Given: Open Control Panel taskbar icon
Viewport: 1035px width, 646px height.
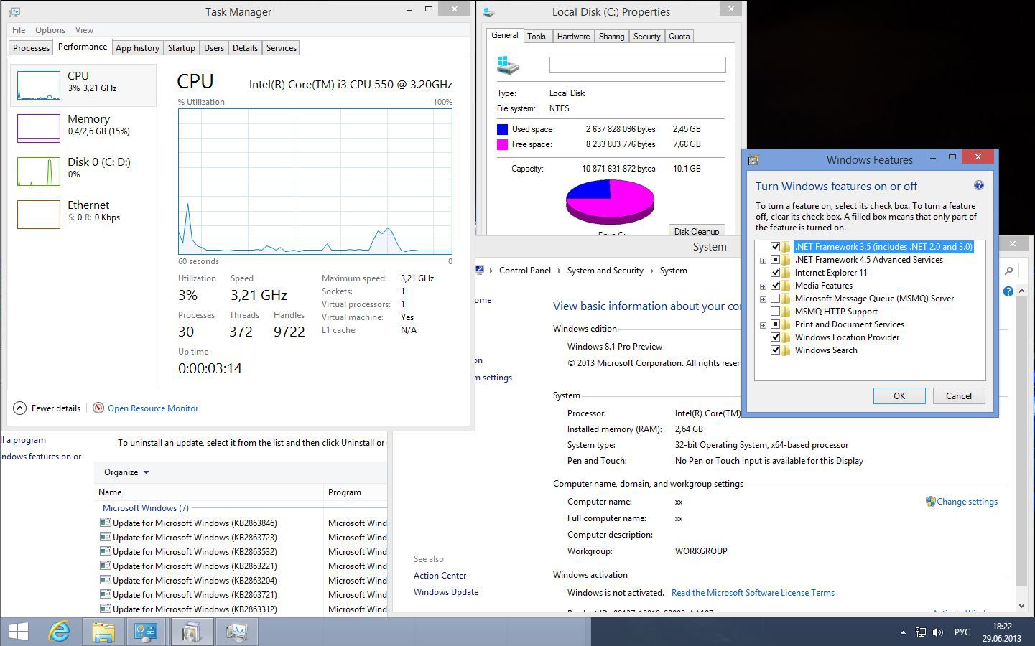Looking at the screenshot, I should coord(146,632).
